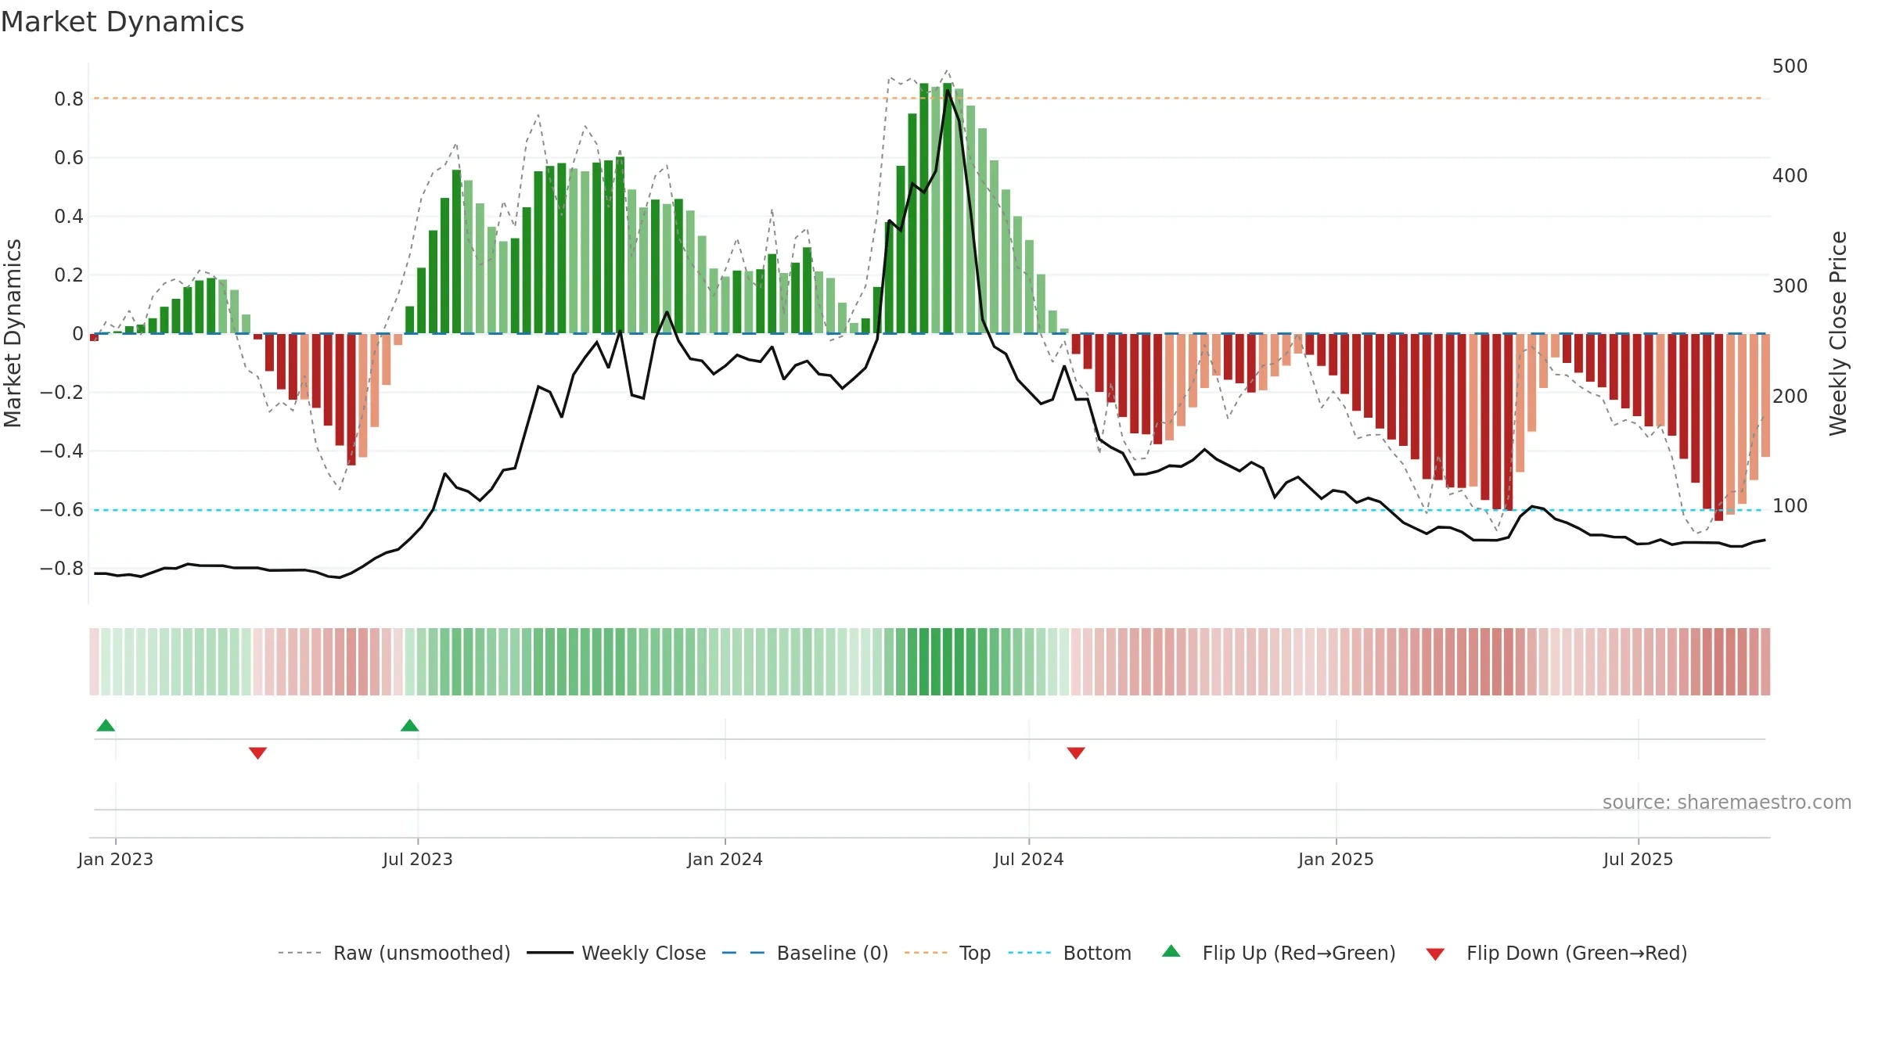Screen dimensions: 1878x1056
Task: Click the 300 right axis price label
Action: (x=1790, y=286)
